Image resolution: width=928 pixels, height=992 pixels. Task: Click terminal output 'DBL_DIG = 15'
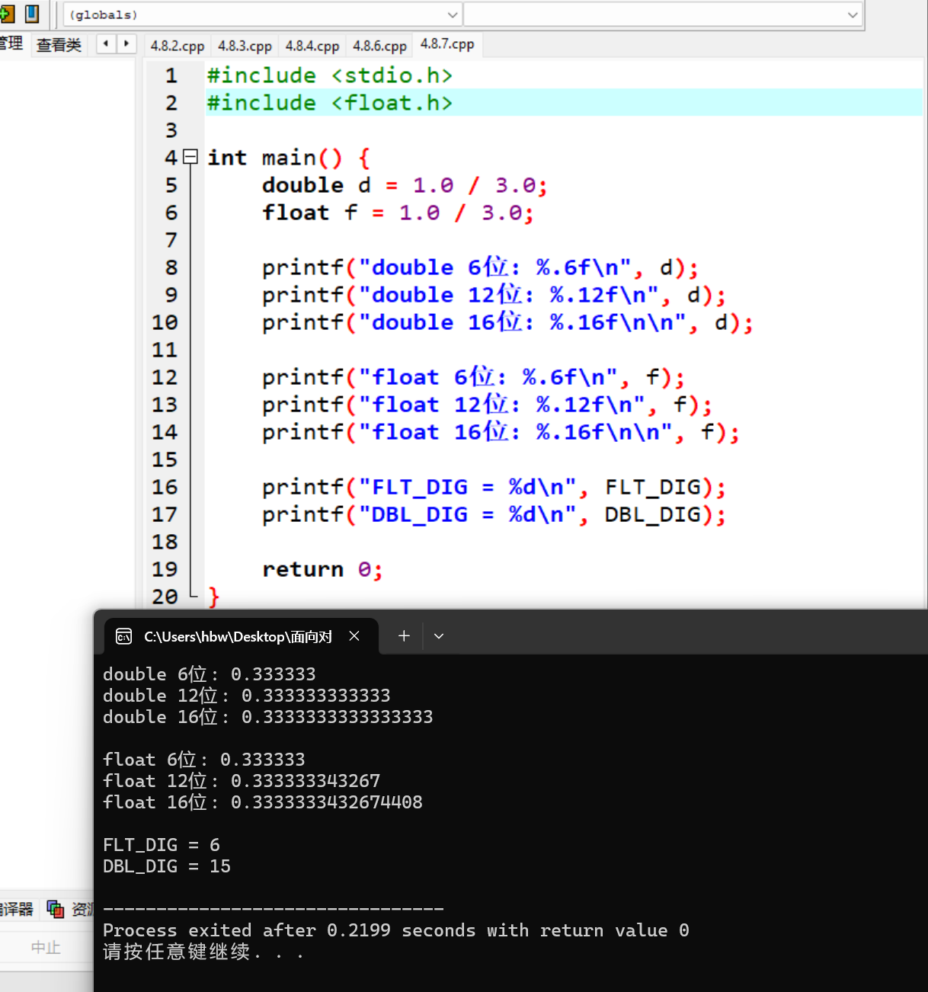(167, 866)
